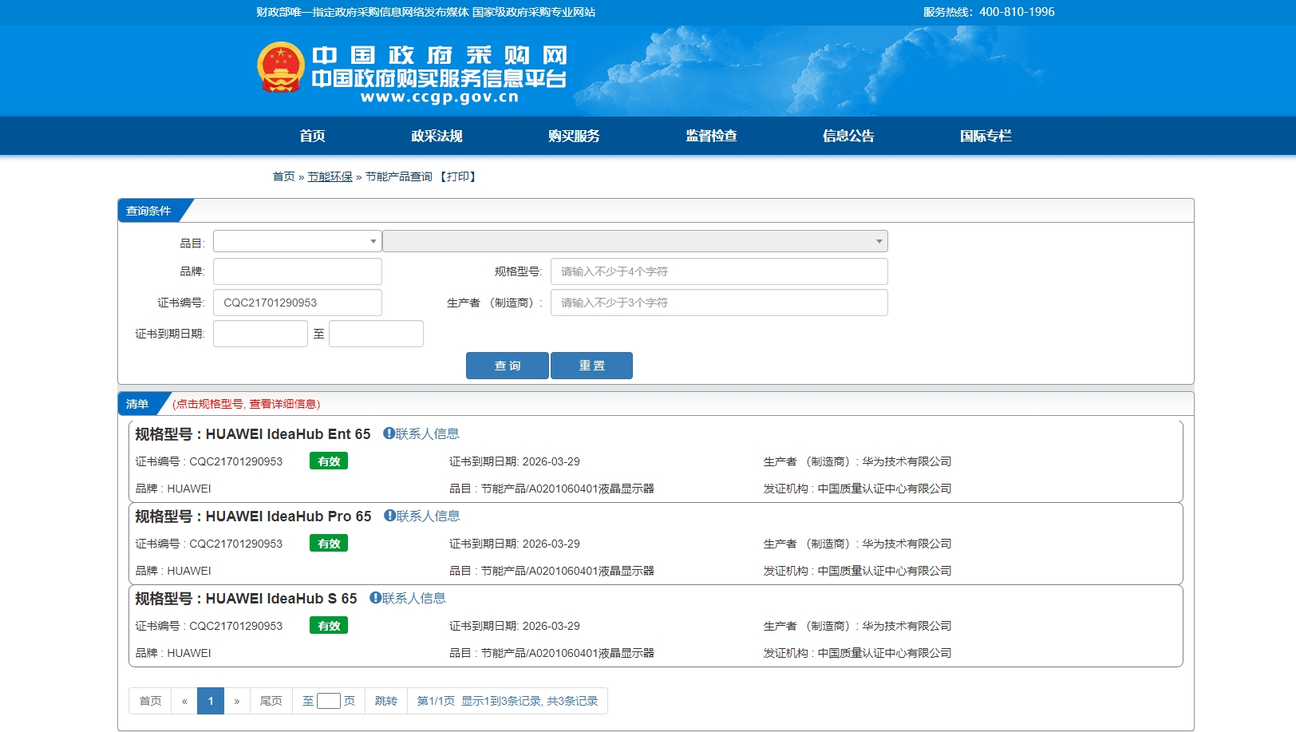Expand the first 品目 dropdown
The height and width of the screenshot is (732, 1296).
(297, 241)
